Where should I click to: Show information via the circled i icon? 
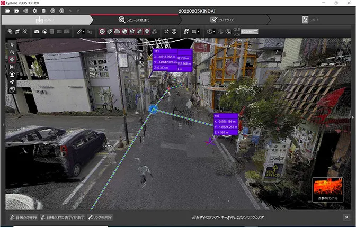click(x=61, y=11)
